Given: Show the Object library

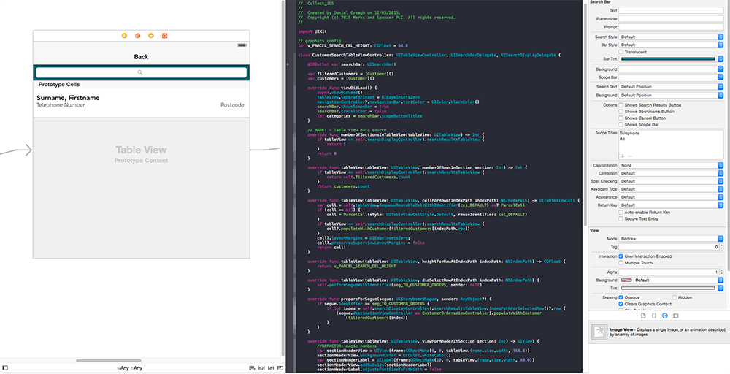Looking at the screenshot, I should 665,316.
